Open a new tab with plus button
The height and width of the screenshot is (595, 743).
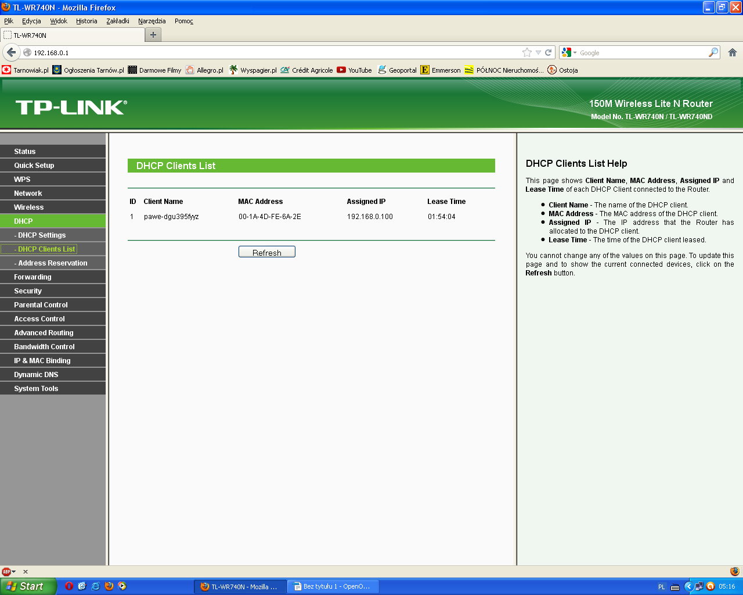point(153,35)
